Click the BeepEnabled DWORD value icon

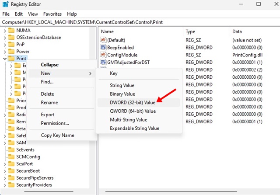103,48
